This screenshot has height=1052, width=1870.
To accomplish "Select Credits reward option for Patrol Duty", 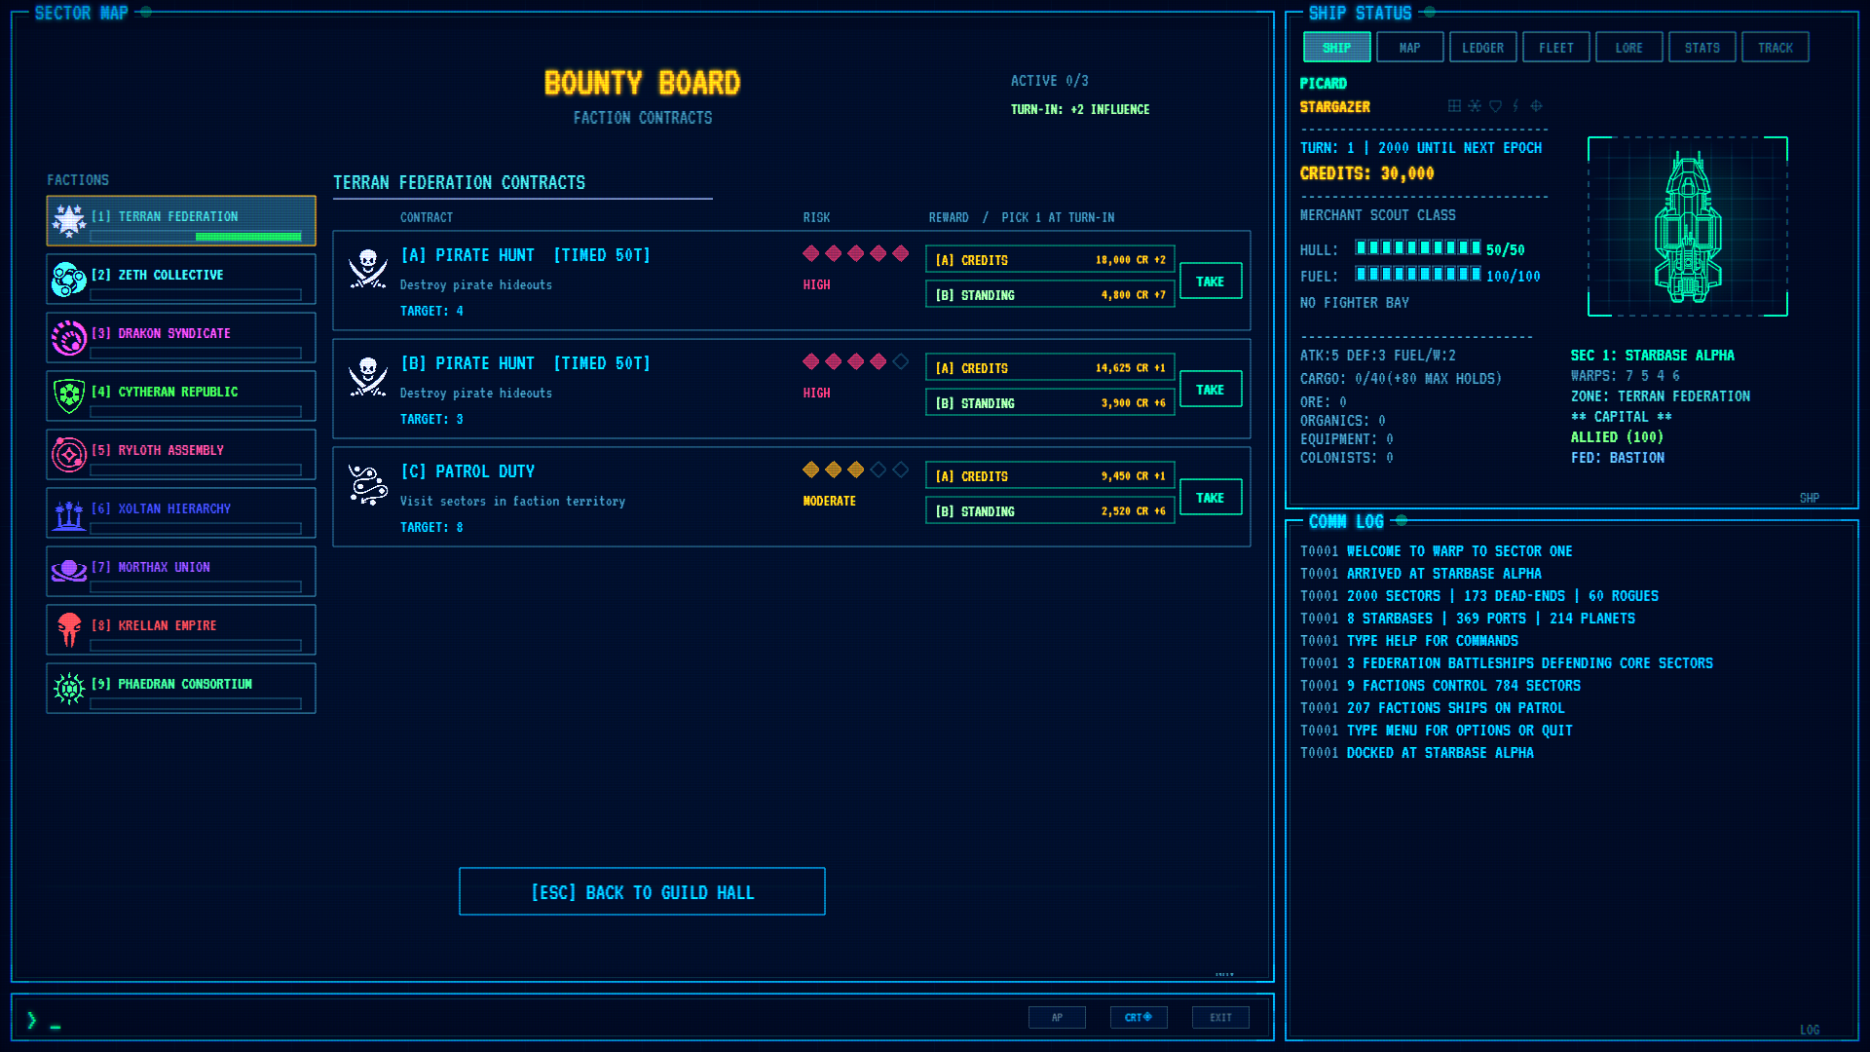I will [1050, 476].
